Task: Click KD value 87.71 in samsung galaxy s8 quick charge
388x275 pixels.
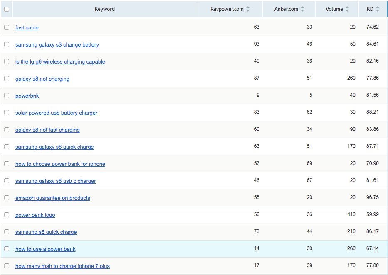Action: [x=373, y=146]
